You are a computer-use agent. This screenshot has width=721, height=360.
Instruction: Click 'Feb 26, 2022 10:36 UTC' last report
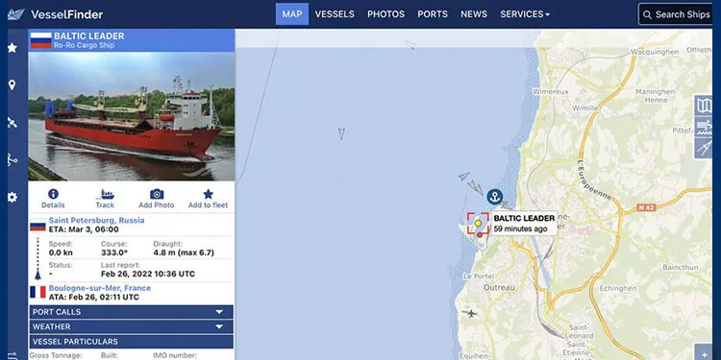point(148,275)
